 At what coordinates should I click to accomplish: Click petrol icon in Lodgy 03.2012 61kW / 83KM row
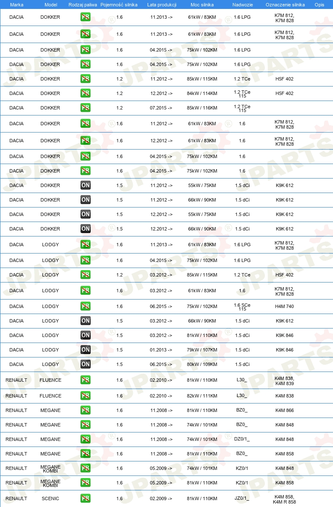click(85, 291)
